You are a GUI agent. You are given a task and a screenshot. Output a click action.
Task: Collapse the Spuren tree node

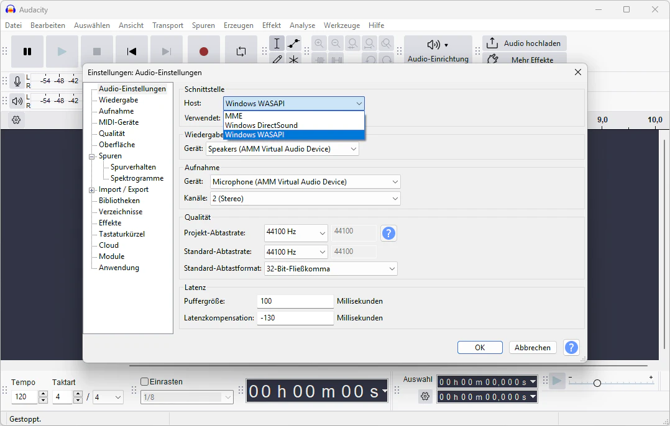91,156
